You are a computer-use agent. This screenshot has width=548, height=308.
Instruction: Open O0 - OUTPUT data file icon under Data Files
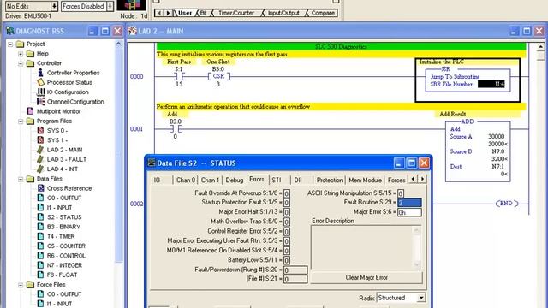pos(40,198)
